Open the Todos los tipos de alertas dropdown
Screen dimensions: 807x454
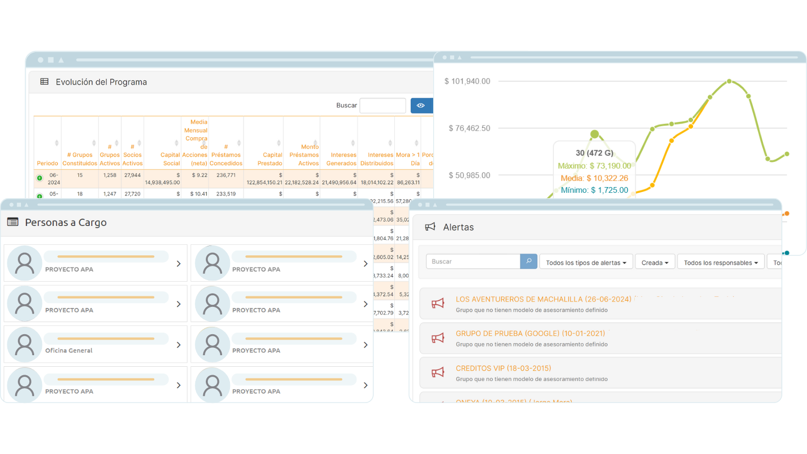coord(585,261)
